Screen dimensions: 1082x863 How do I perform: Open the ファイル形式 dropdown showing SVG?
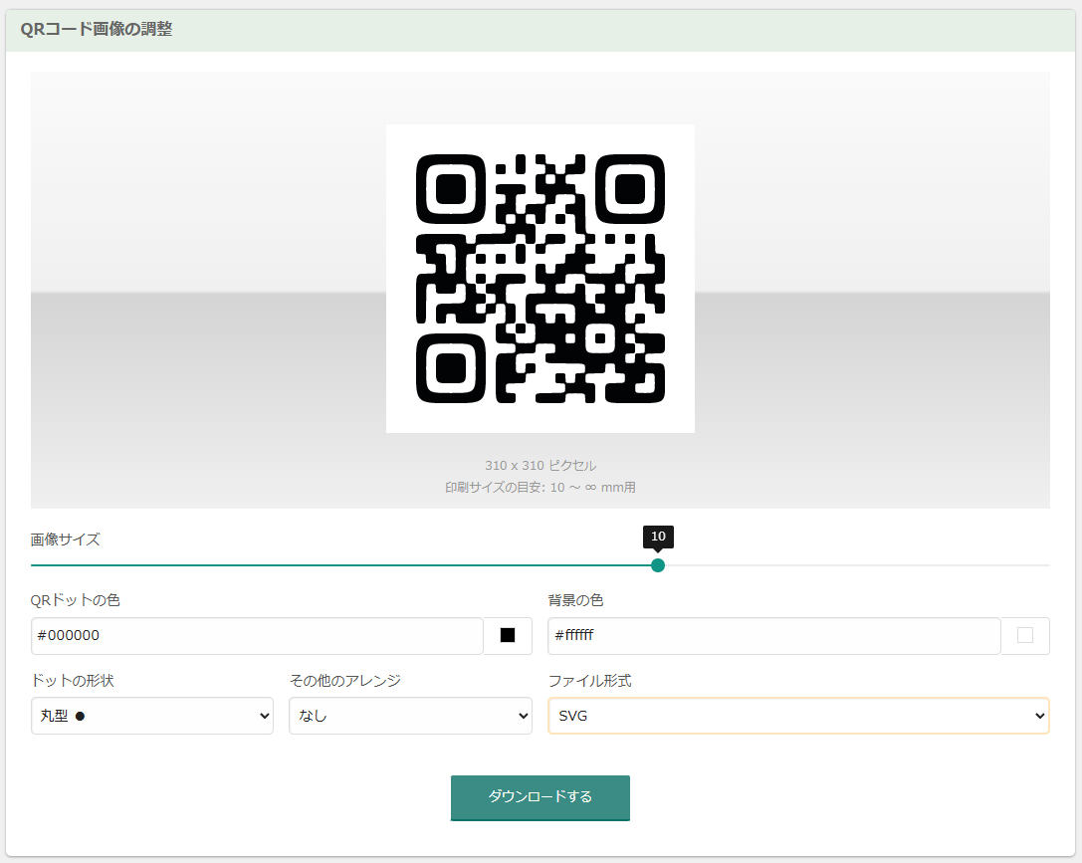pyautogui.click(x=798, y=716)
